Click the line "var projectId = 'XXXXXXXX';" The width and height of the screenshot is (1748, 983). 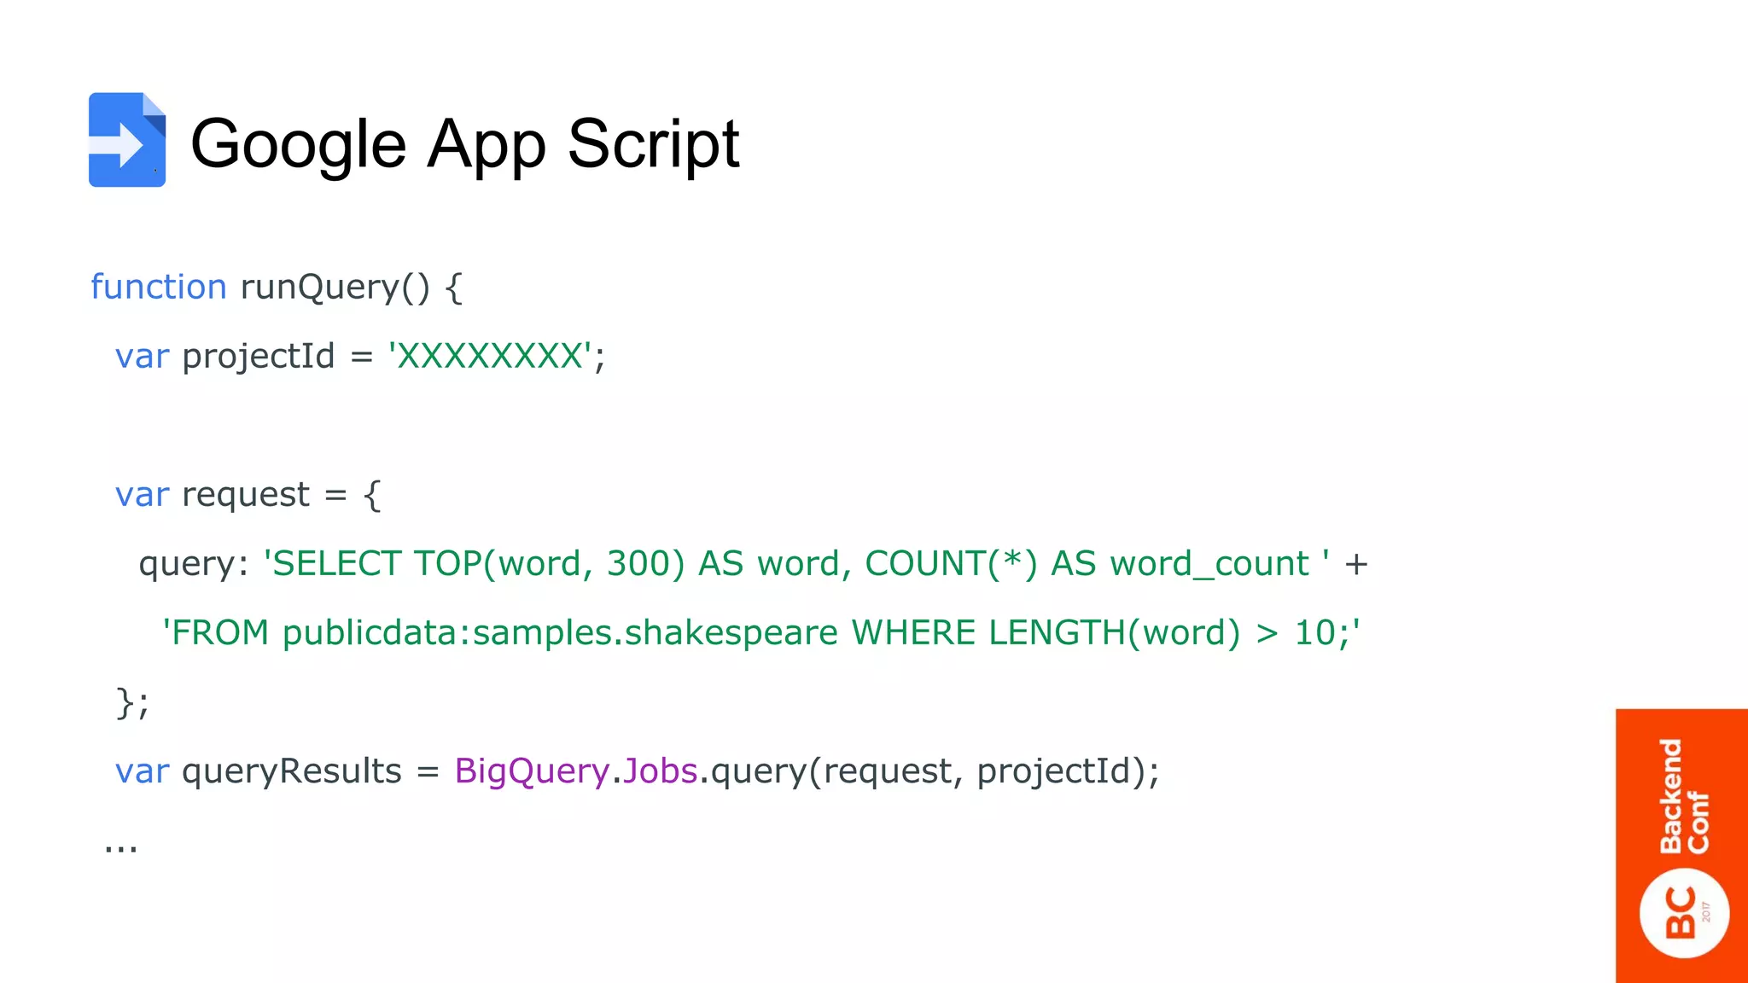(x=360, y=357)
